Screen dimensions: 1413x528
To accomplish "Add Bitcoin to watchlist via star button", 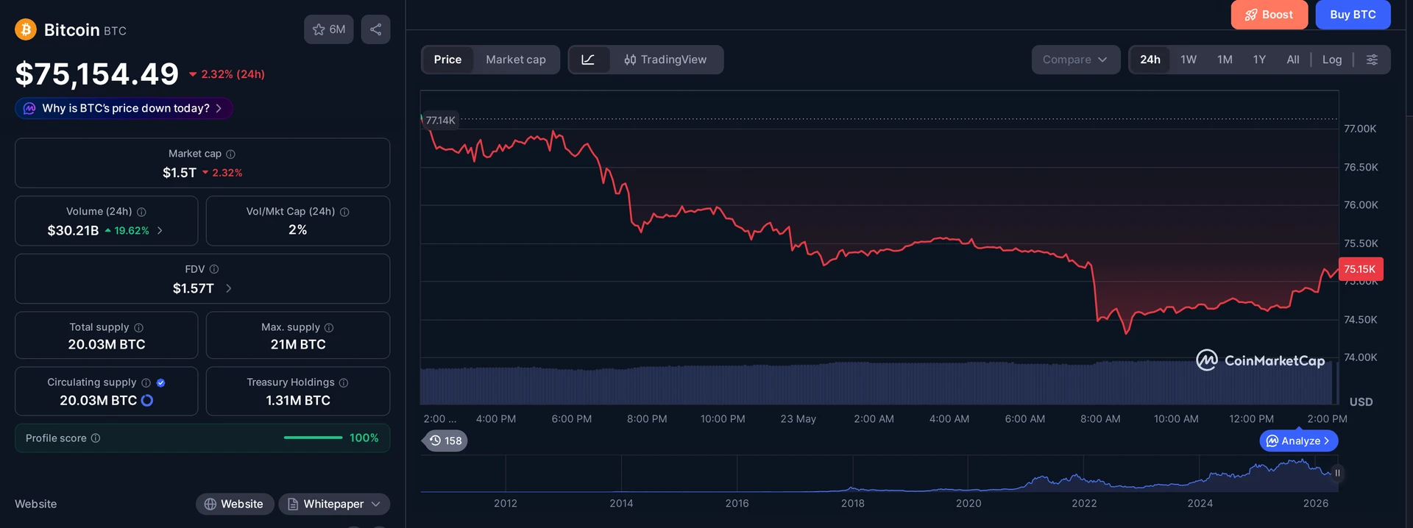I will click(x=329, y=29).
